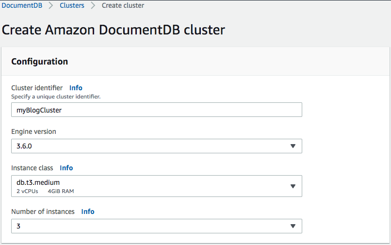391x245 pixels.
Task: Focus the myBlogCluster identifier text field
Action: point(157,110)
